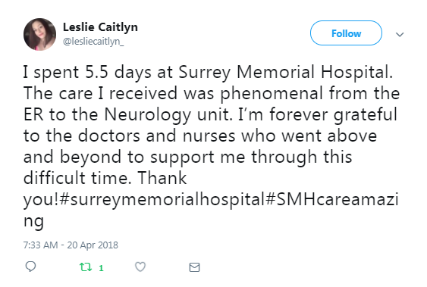
Task: Visit the @lesliecaitlyn_ handle
Action: pyautogui.click(x=93, y=42)
